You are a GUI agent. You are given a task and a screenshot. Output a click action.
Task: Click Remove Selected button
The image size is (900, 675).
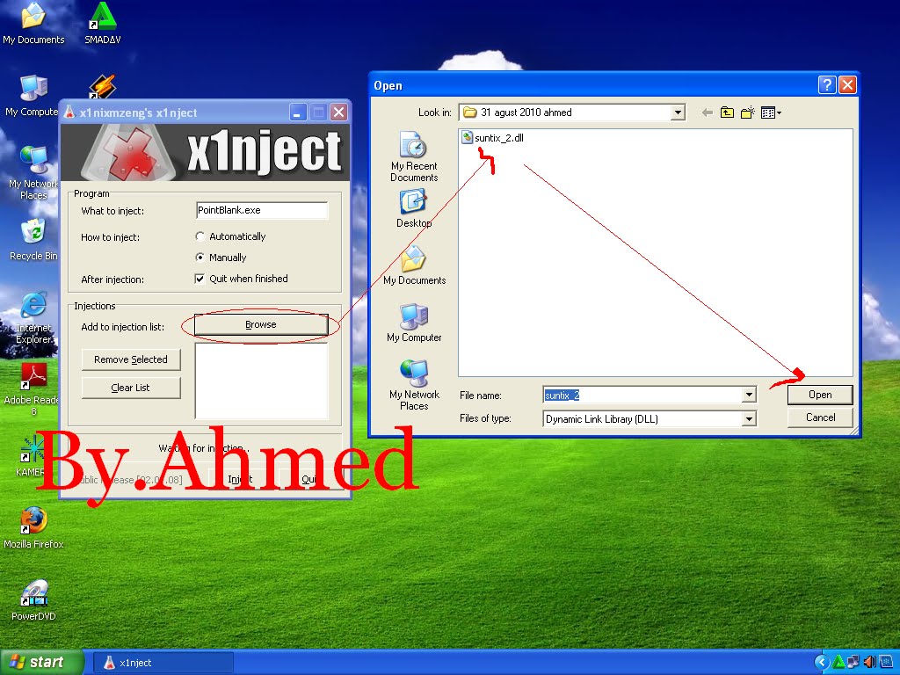tap(131, 359)
